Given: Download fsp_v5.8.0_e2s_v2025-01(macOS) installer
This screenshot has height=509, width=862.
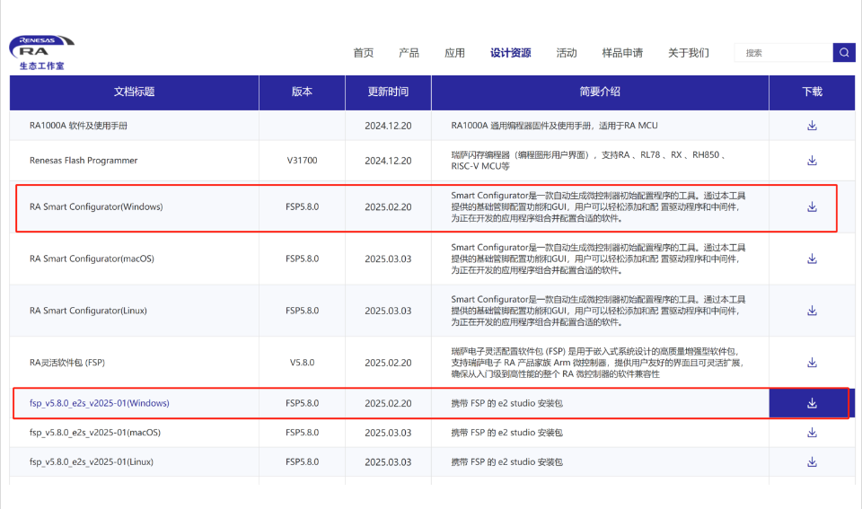Looking at the screenshot, I should pyautogui.click(x=812, y=433).
